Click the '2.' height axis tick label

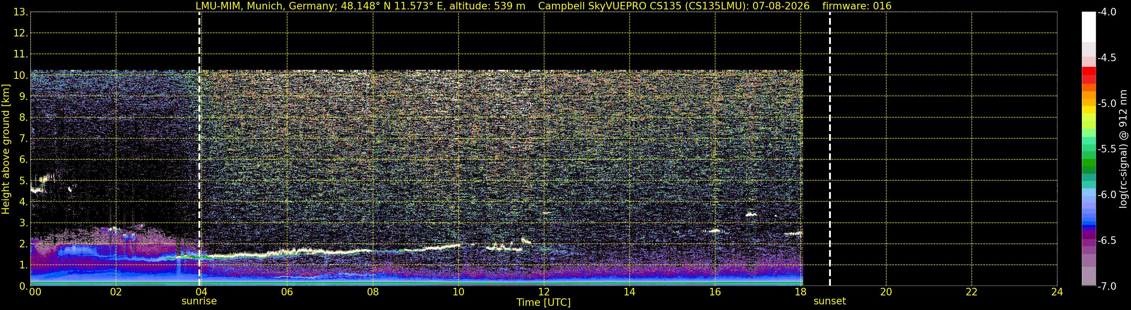(23, 244)
